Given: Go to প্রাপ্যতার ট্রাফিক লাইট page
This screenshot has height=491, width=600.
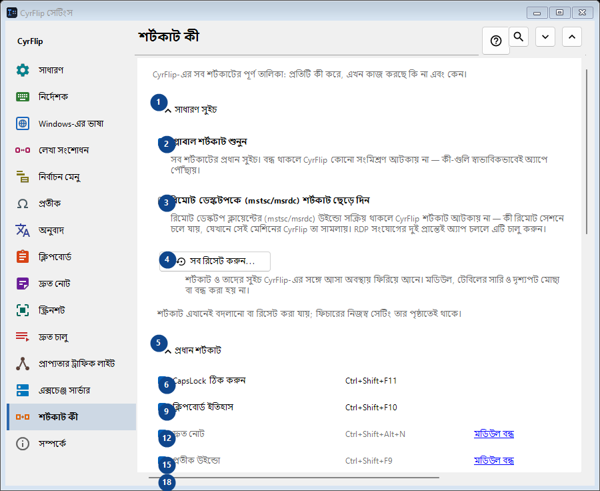Looking at the screenshot, I should (71, 364).
